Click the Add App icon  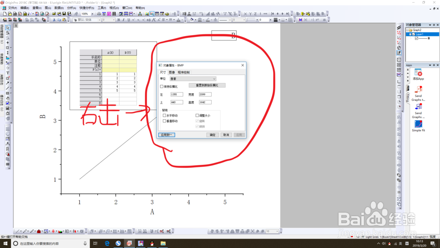pyautogui.click(x=418, y=75)
